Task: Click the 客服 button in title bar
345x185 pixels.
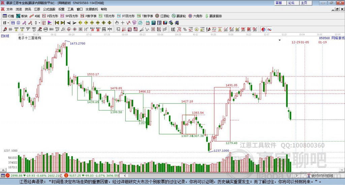Action: pos(280,3)
